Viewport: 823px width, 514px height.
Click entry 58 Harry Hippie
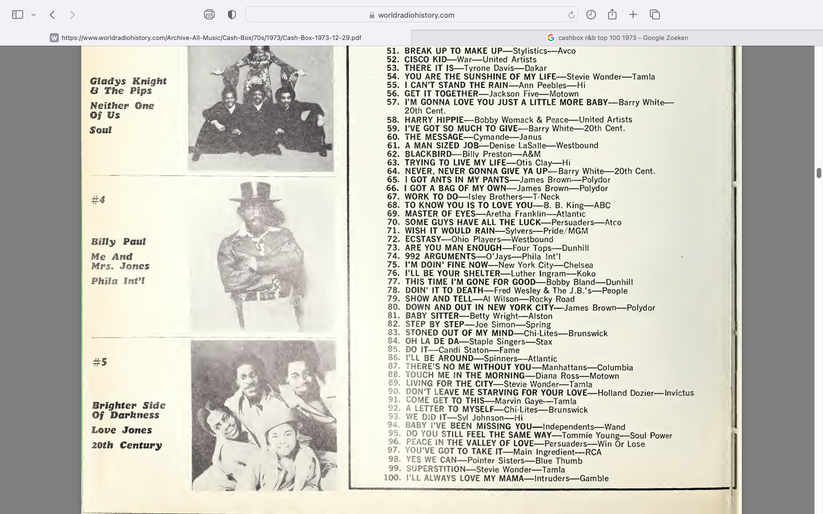point(509,120)
